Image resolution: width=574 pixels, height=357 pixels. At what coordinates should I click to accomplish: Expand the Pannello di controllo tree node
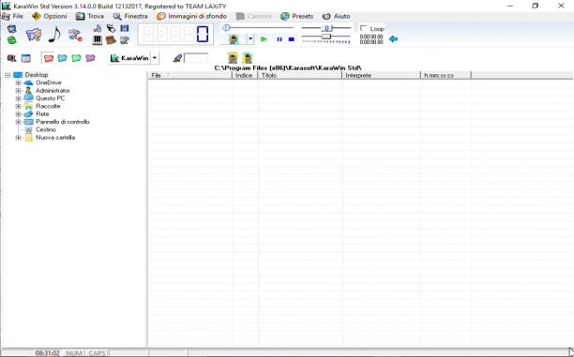tap(18, 122)
